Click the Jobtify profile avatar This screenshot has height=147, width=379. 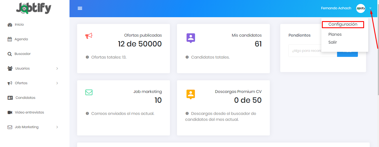click(361, 8)
